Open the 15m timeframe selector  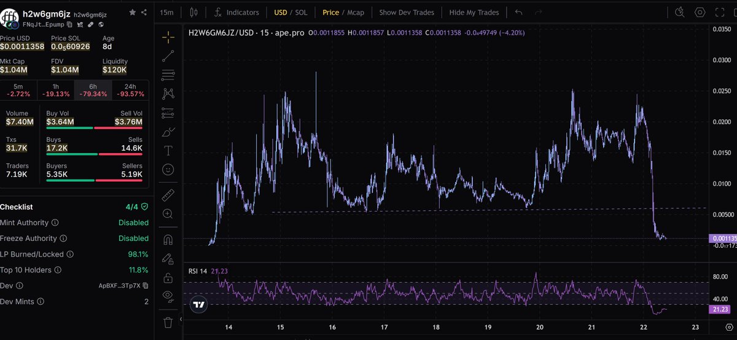pos(166,12)
